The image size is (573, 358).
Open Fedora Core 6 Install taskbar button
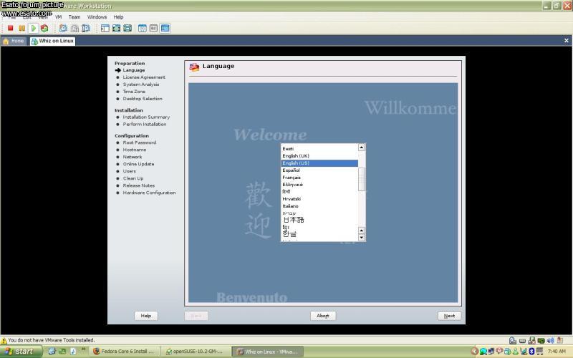coord(124,352)
